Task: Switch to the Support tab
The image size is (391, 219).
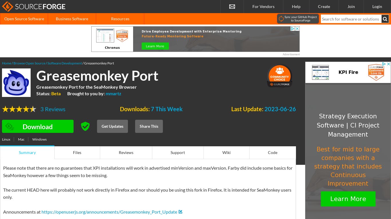Action: point(178,153)
